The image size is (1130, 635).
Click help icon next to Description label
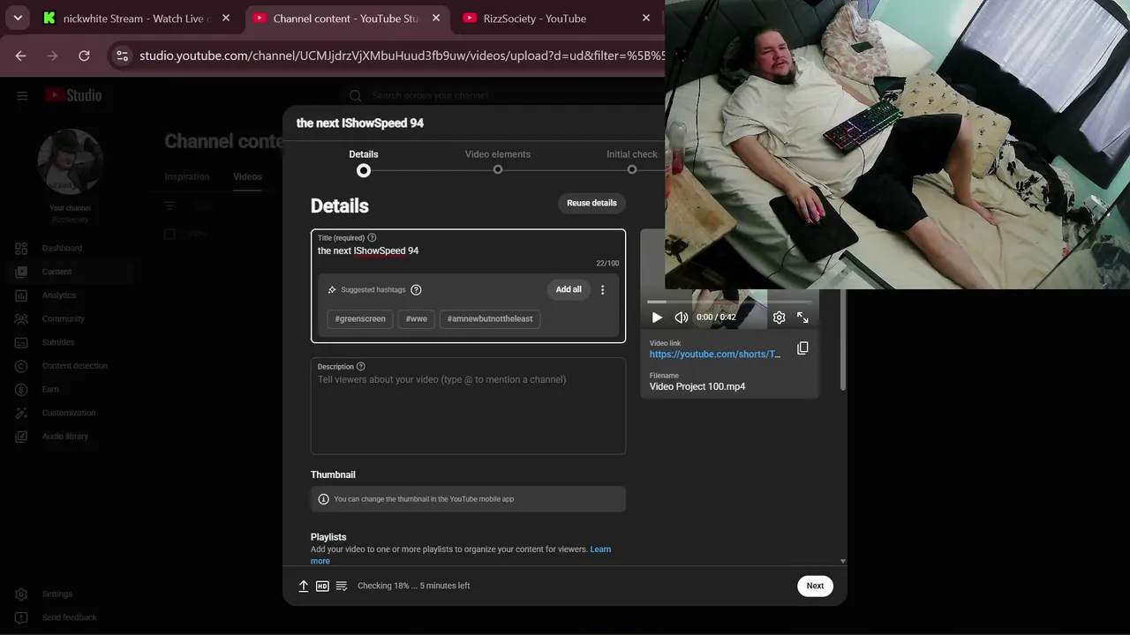point(360,367)
